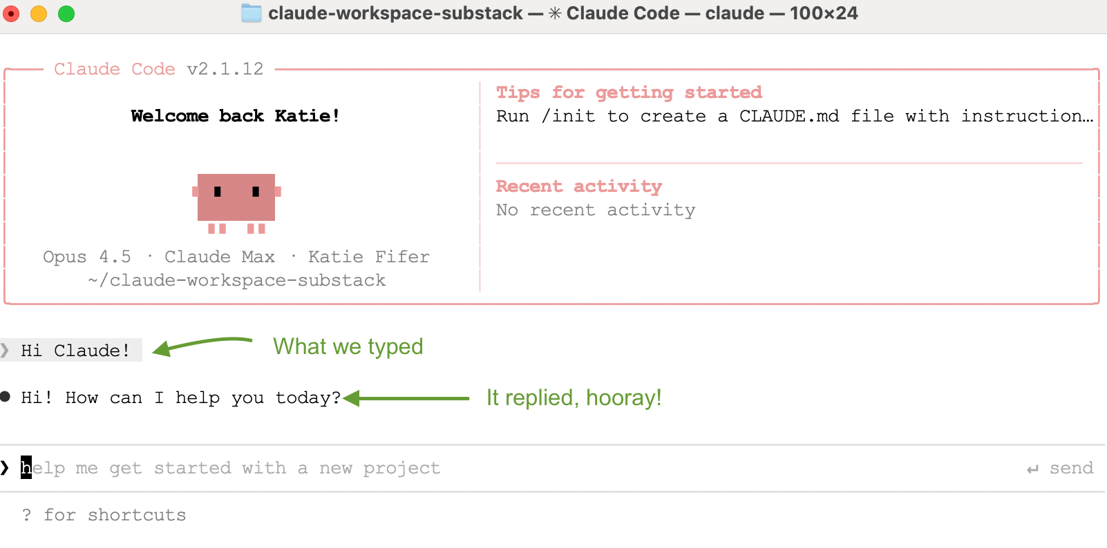Screen dimensions: 1107x548
Task: Click the prompt arrow in the input line
Action: [6, 468]
